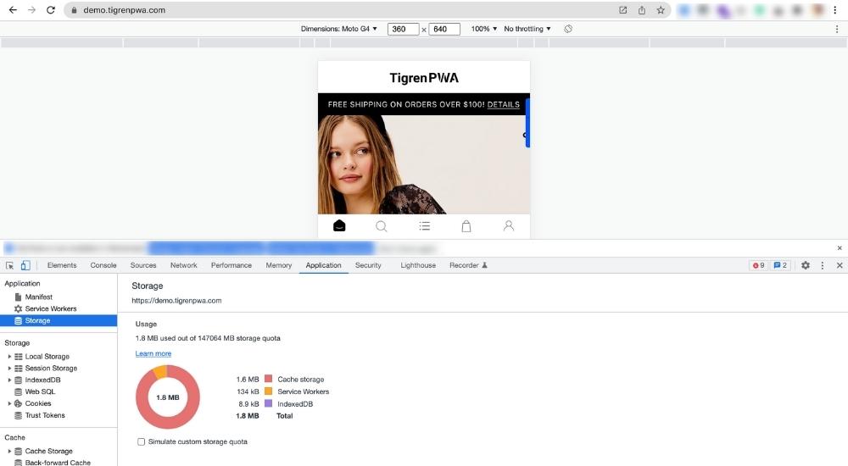This screenshot has height=466, width=848.
Task: Expand the IndexedDB tree item
Action: (x=9, y=380)
